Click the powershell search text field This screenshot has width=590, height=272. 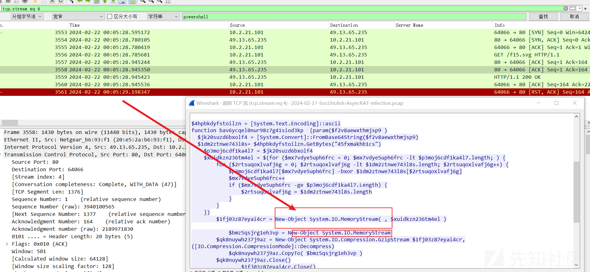pos(354,16)
